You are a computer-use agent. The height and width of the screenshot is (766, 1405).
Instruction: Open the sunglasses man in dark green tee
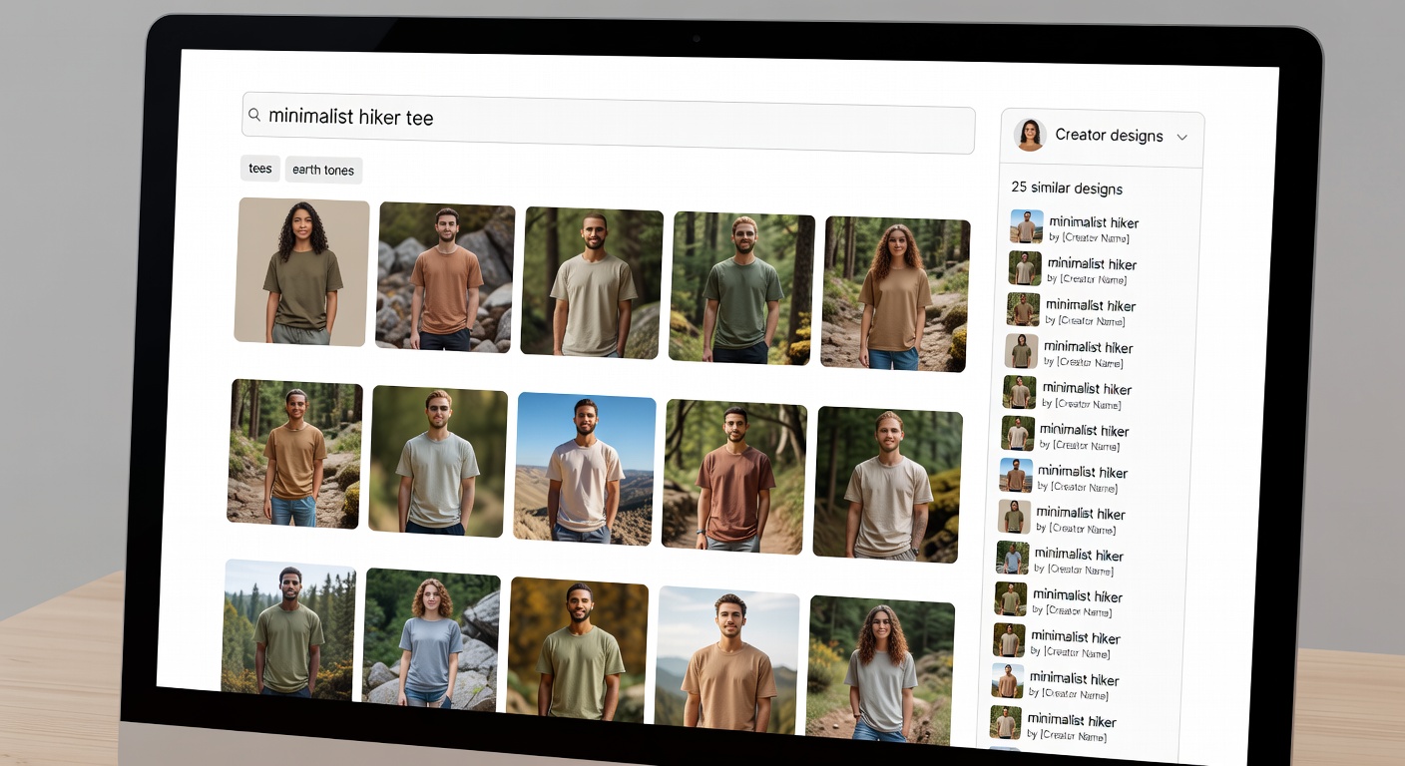[741, 288]
